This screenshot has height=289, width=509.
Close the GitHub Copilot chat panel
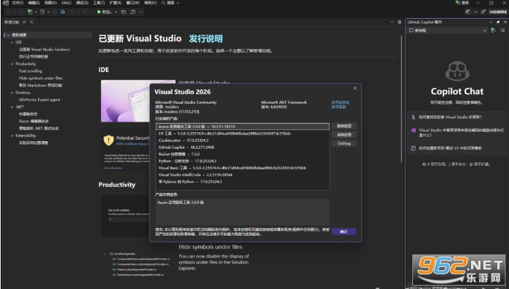505,22
